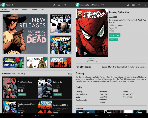Tap the Amazing Spider-Man large cover image

(x=92, y=33)
